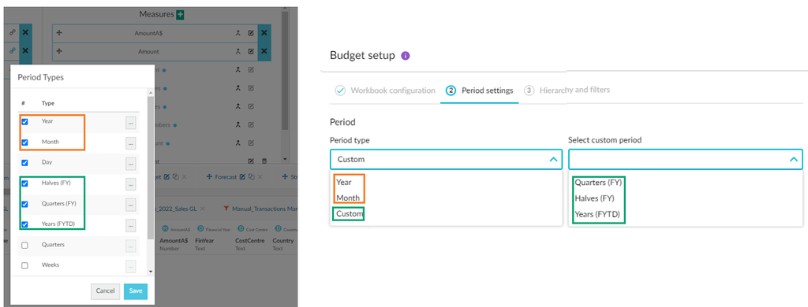Screen dimensions: 808x307
Task: Uncheck the Day period type checkbox
Action: 24,163
